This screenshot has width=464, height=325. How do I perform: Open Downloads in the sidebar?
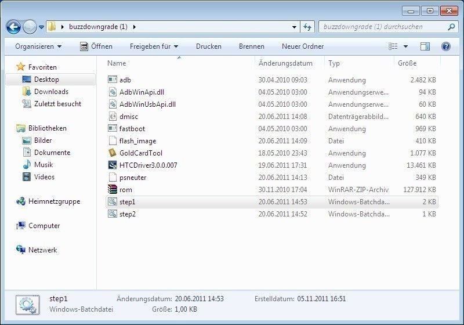(51, 92)
